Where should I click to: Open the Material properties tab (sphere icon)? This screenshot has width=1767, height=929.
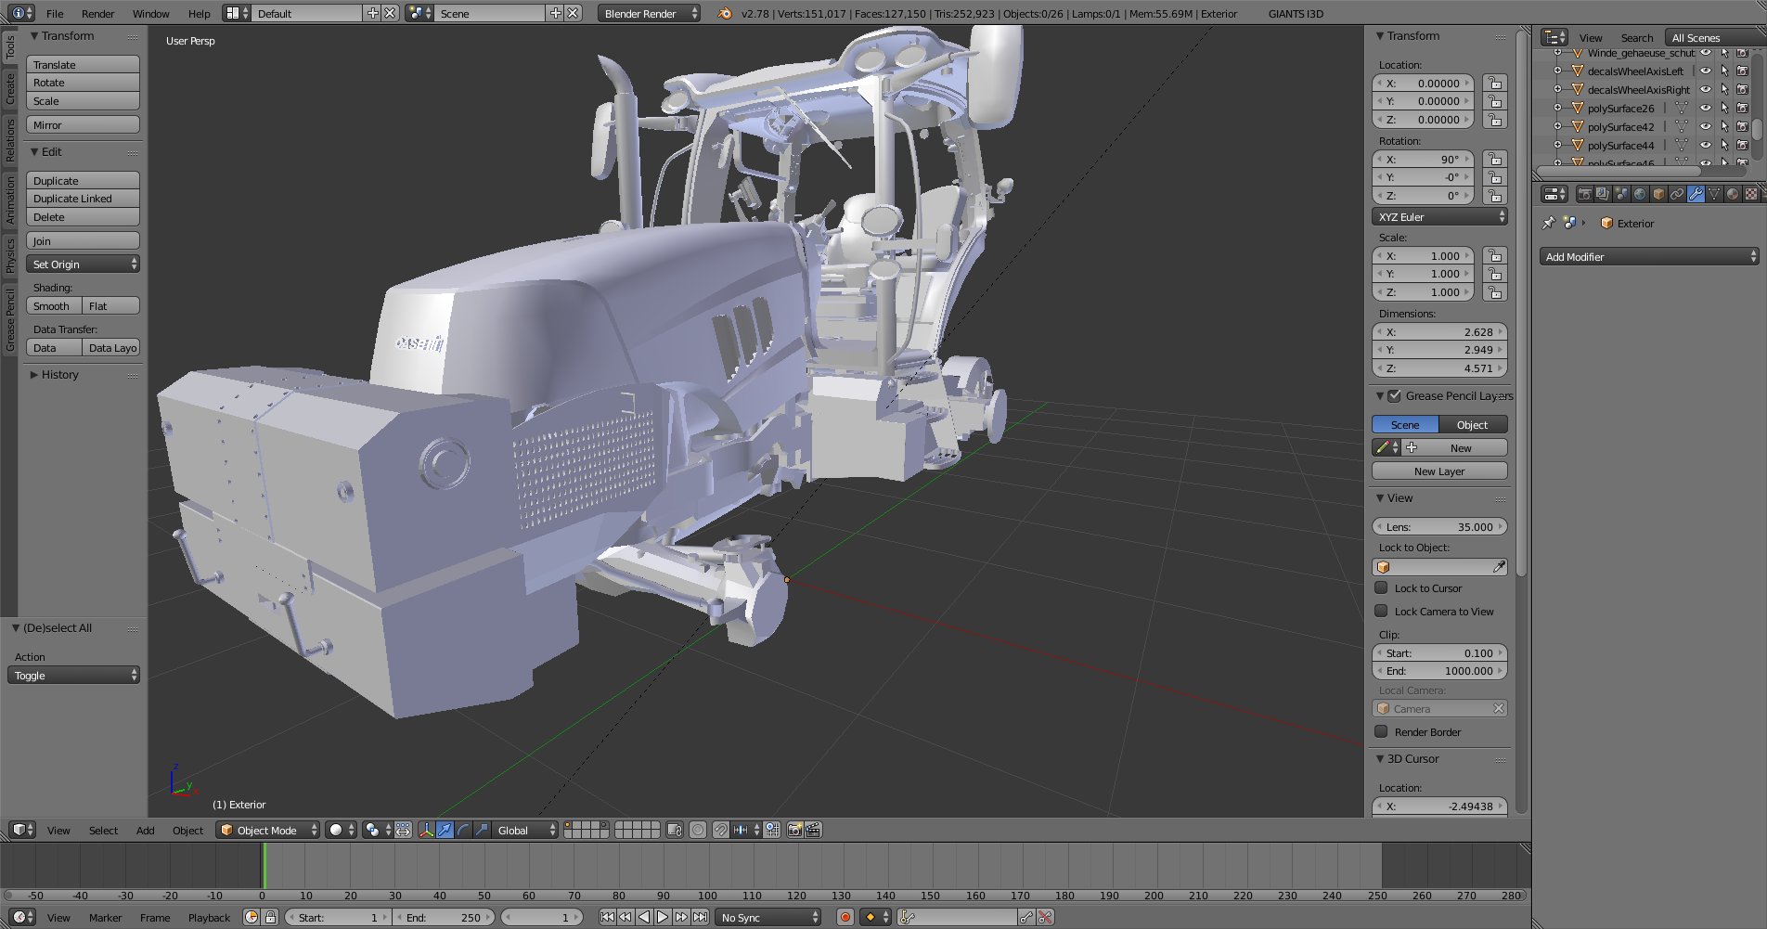1733,194
